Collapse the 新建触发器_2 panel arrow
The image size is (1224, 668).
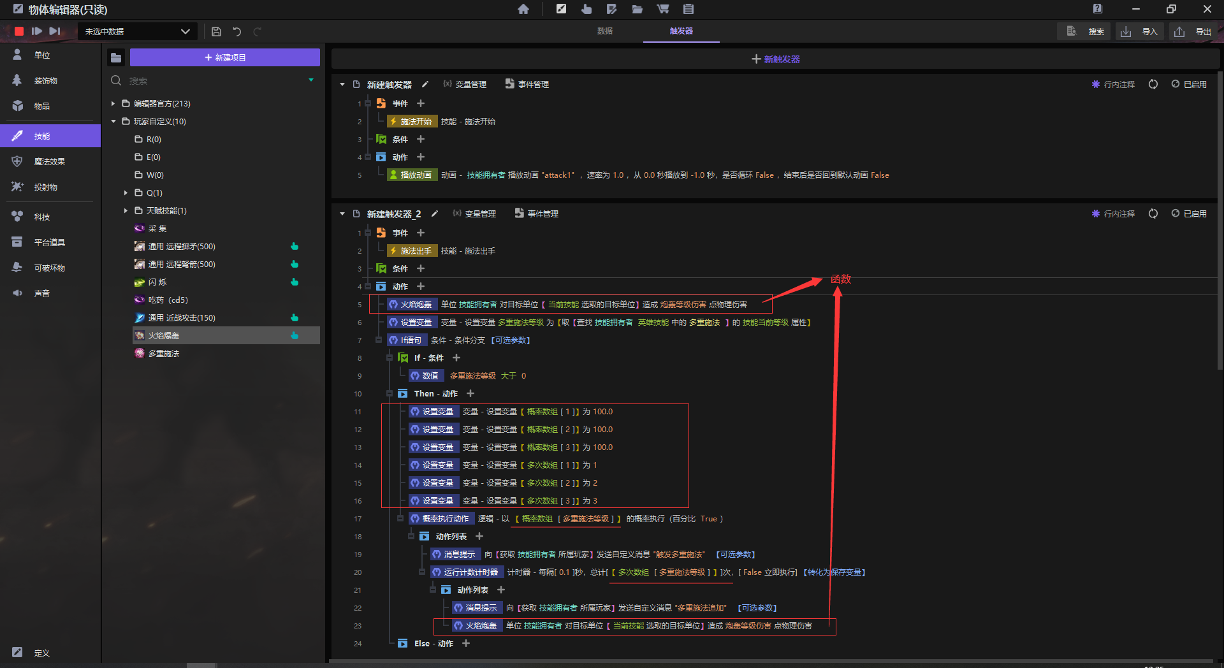coord(342,214)
